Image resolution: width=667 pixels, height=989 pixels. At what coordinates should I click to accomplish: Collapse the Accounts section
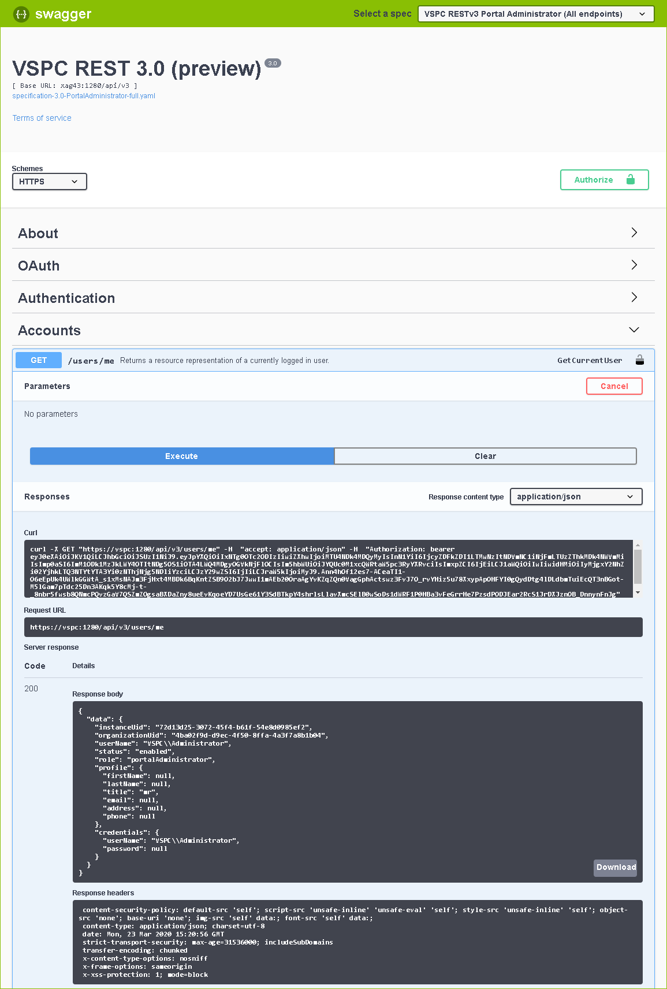coord(333,330)
